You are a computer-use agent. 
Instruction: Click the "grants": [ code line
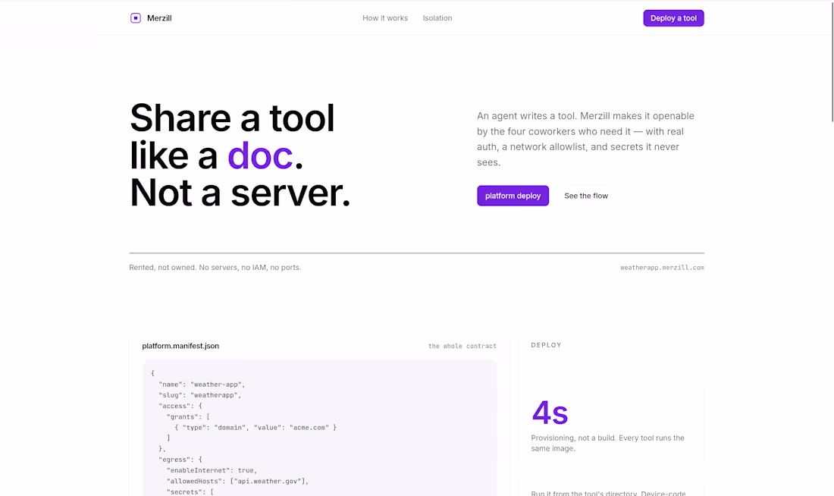[188, 416]
